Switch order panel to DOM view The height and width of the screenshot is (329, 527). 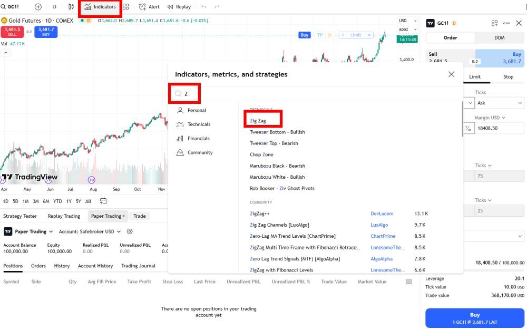499,38
